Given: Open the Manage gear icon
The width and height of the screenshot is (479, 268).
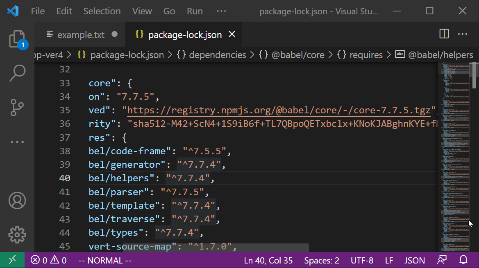Looking at the screenshot, I should point(17,235).
